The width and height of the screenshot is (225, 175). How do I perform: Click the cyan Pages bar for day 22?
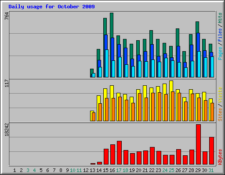tap(153, 68)
